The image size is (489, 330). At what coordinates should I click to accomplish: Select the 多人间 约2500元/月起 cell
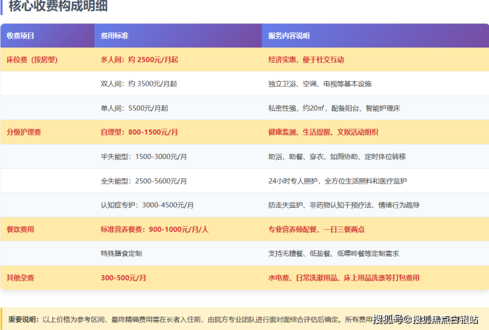[139, 59]
